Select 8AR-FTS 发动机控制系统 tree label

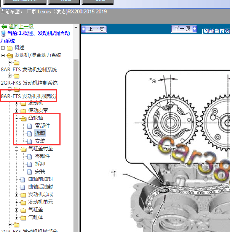[29, 69]
